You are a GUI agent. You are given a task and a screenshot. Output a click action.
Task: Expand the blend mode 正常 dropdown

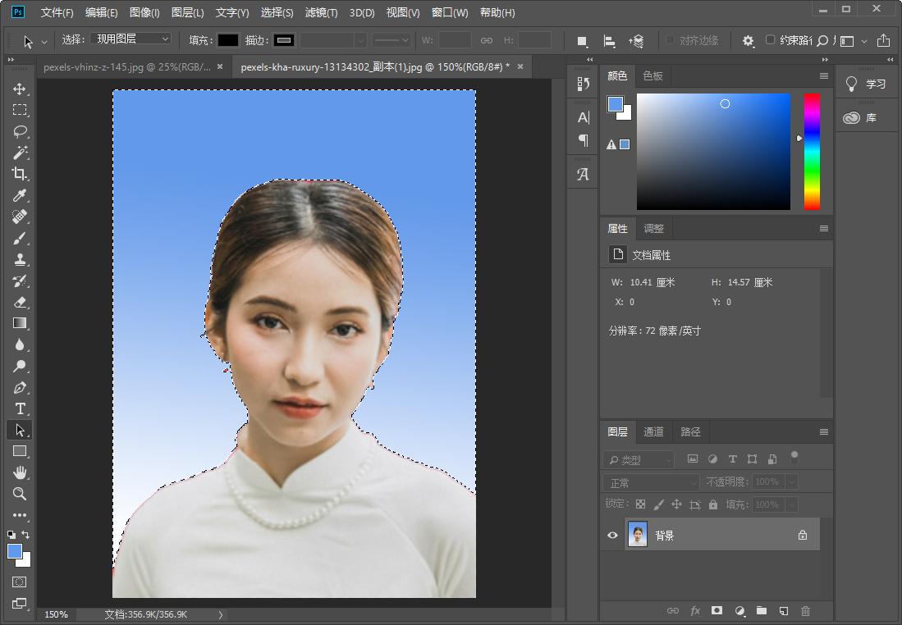click(651, 481)
